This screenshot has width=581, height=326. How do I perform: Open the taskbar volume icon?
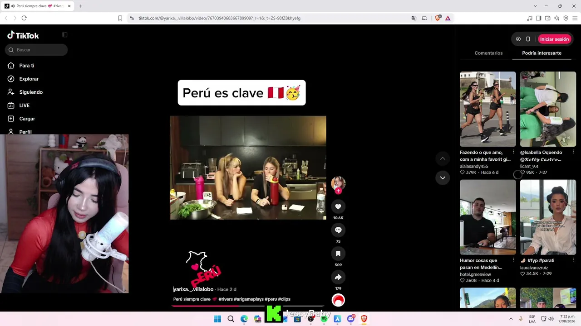click(x=551, y=319)
